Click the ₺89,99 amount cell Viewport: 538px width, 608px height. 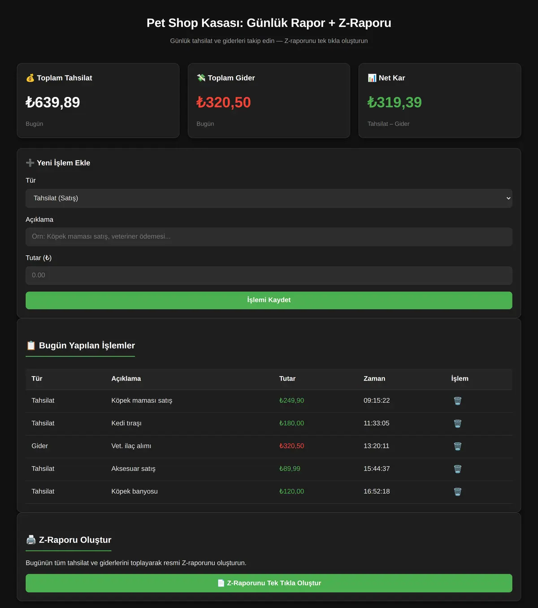[x=290, y=468]
